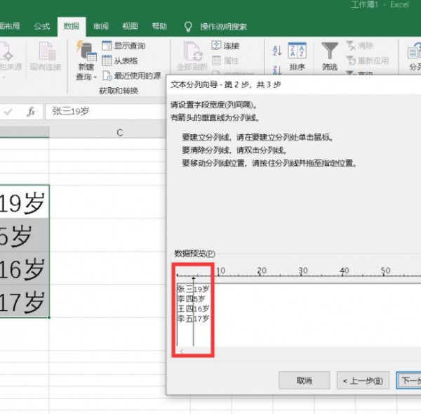Click the 全部刷新 button
421x414 pixels.
pos(192,56)
